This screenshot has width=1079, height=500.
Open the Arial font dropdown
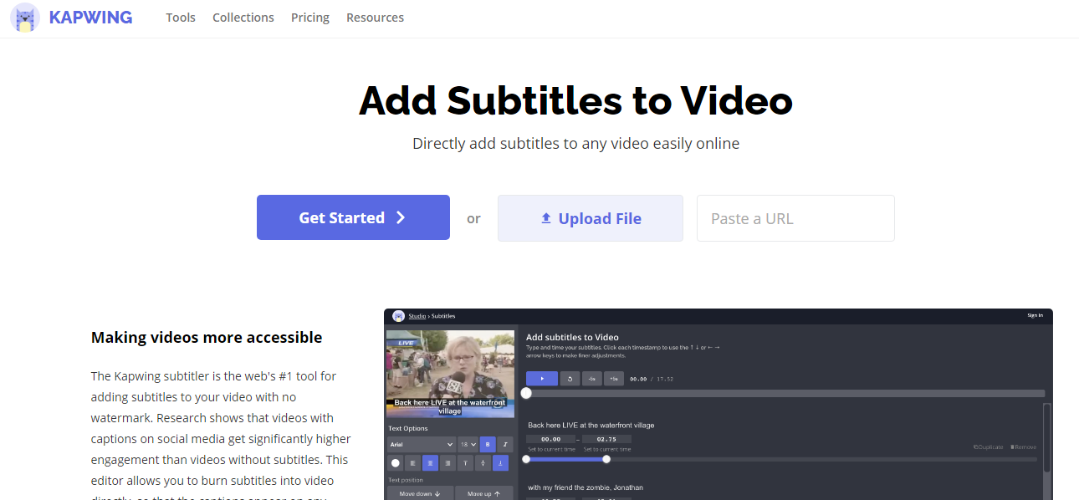click(422, 444)
